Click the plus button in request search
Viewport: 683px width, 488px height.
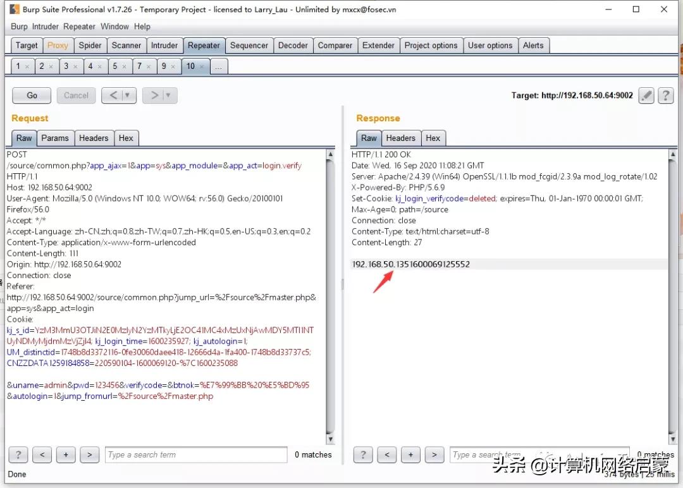[66, 455]
